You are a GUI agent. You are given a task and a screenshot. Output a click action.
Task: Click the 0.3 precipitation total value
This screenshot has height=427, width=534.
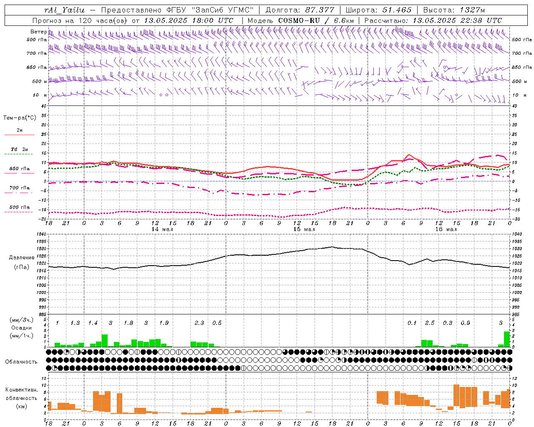(x=448, y=323)
